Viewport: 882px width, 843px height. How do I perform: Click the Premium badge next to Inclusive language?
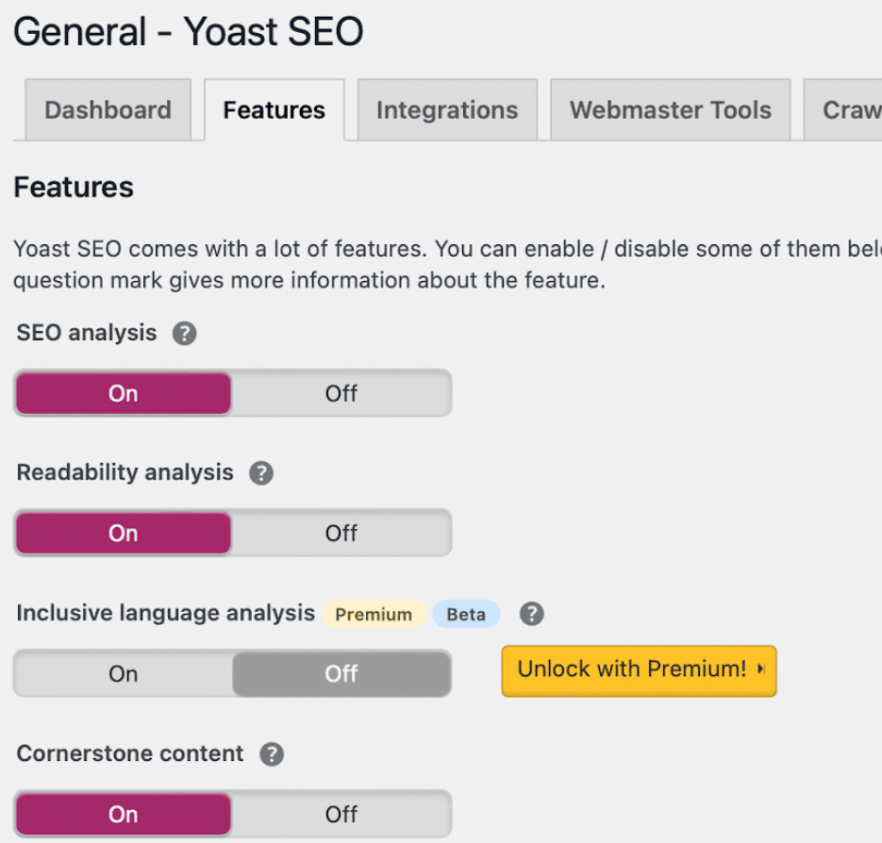point(374,614)
